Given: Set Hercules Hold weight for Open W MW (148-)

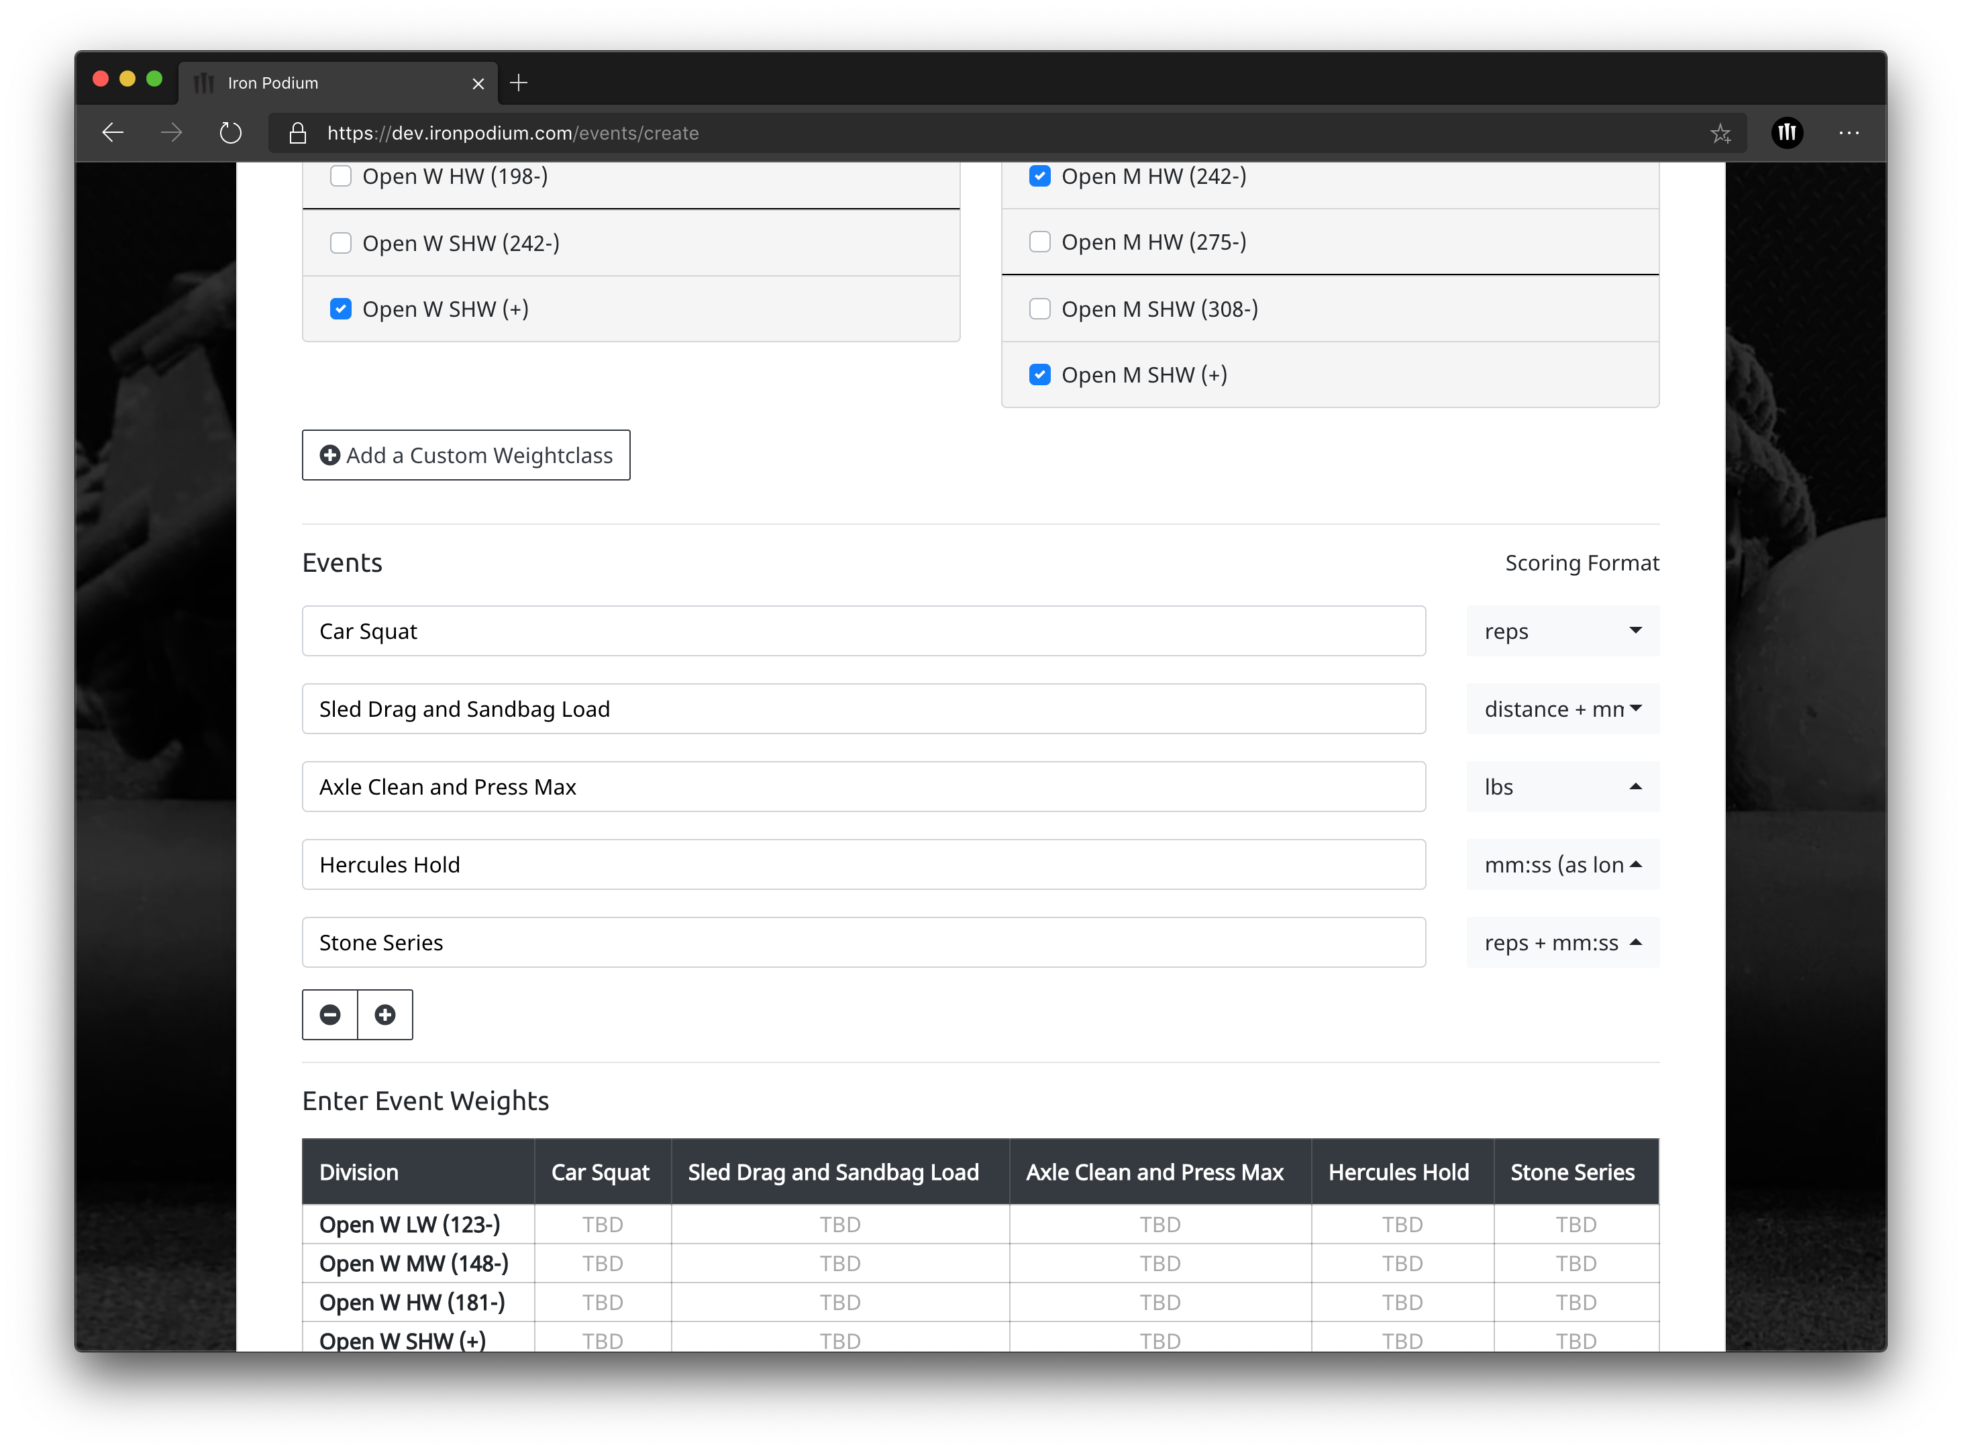Looking at the screenshot, I should click(x=1402, y=1263).
